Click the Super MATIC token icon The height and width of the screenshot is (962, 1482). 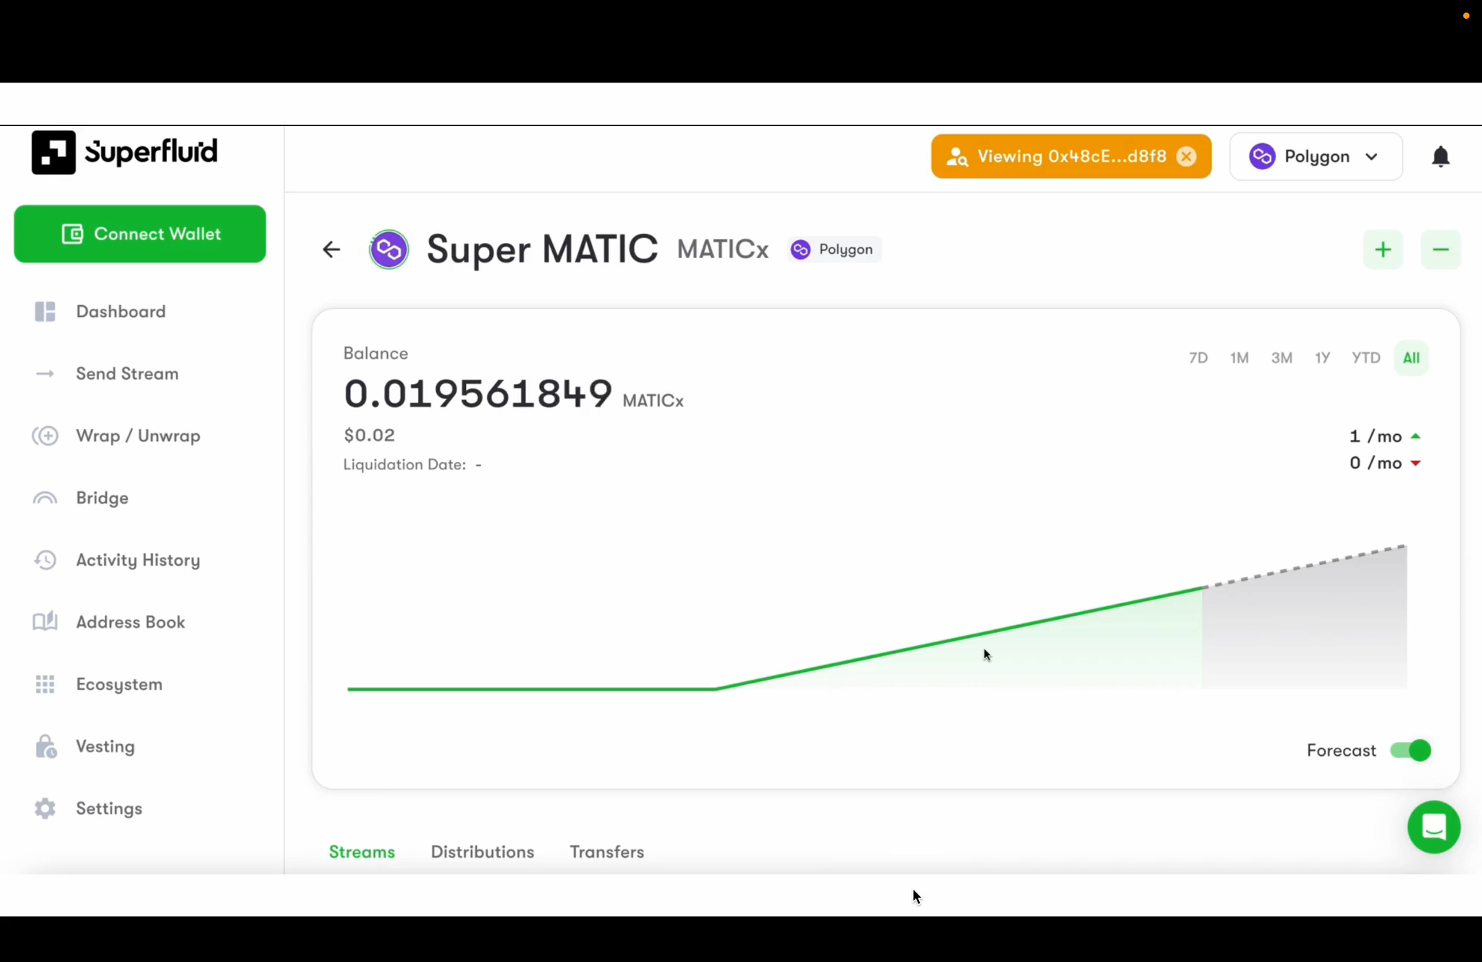point(389,250)
